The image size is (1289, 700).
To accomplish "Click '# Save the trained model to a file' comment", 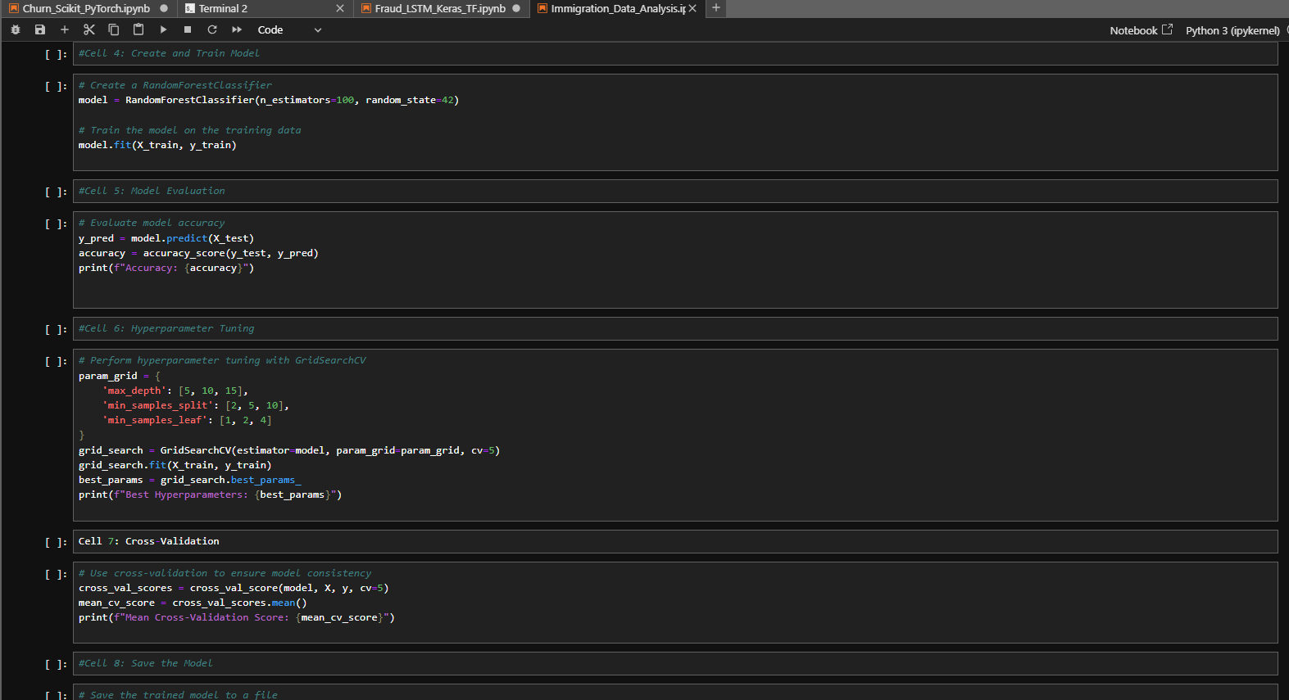I will tap(178, 694).
